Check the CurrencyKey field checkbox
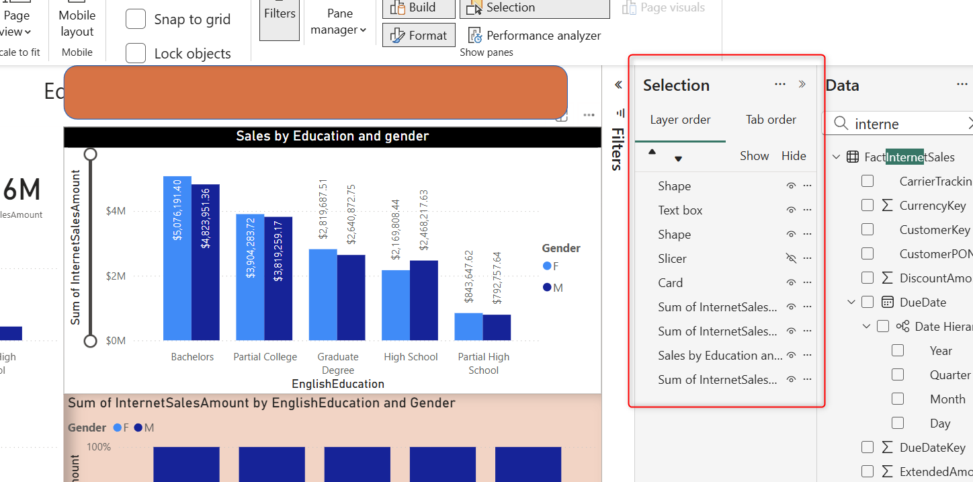 (868, 206)
